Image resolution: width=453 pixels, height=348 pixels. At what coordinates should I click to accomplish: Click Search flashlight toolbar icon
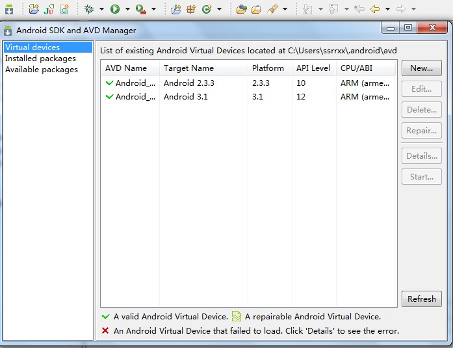(272, 9)
